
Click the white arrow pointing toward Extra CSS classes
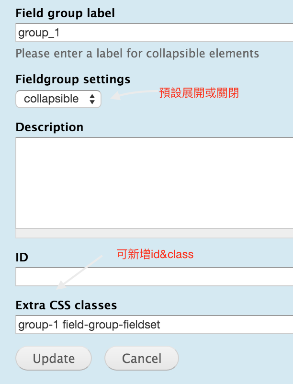[79, 272]
